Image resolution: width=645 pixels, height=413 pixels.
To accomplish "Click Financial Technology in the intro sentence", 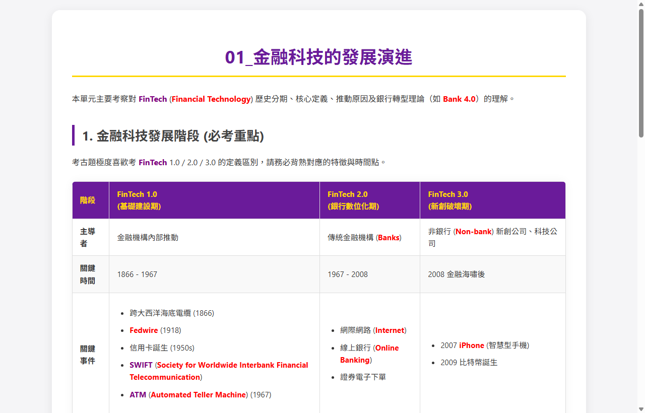I will 211,99.
